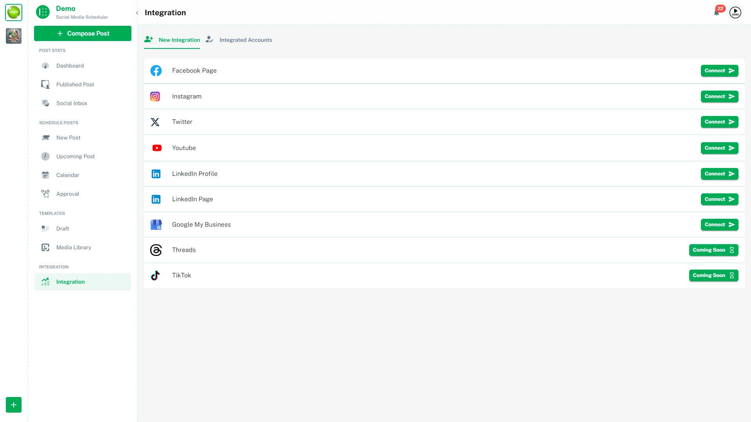The image size is (751, 422).
Task: Connect a LinkedIn Profile
Action: (x=719, y=174)
